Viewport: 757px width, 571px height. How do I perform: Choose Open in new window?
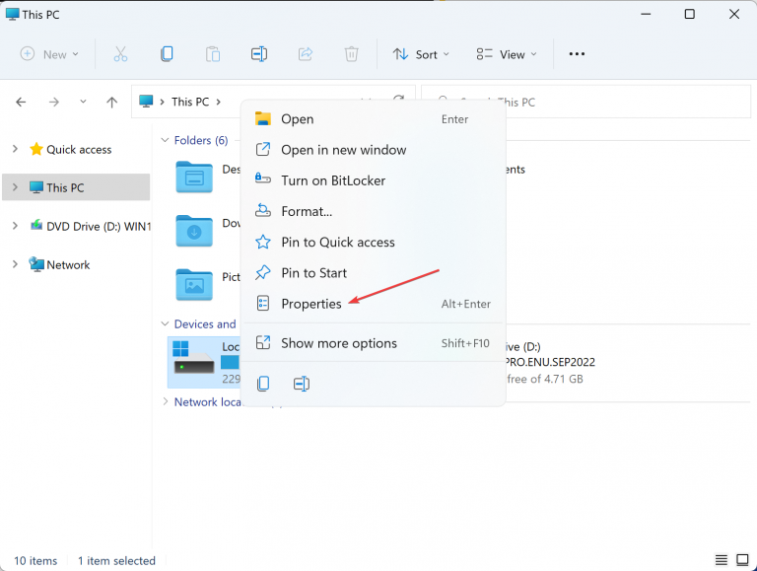click(374, 150)
